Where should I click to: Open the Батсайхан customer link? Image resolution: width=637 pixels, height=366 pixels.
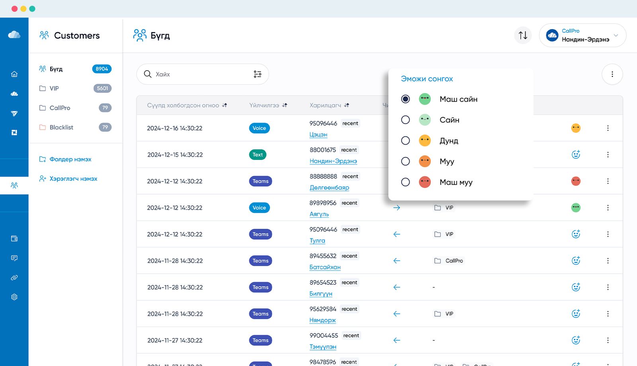[325, 267]
